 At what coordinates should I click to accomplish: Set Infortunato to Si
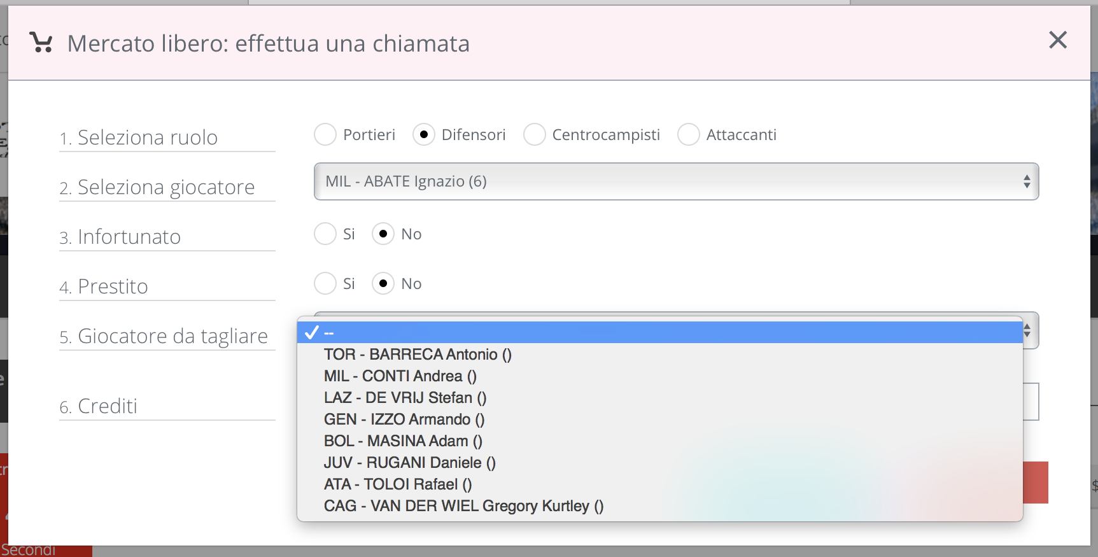click(325, 234)
